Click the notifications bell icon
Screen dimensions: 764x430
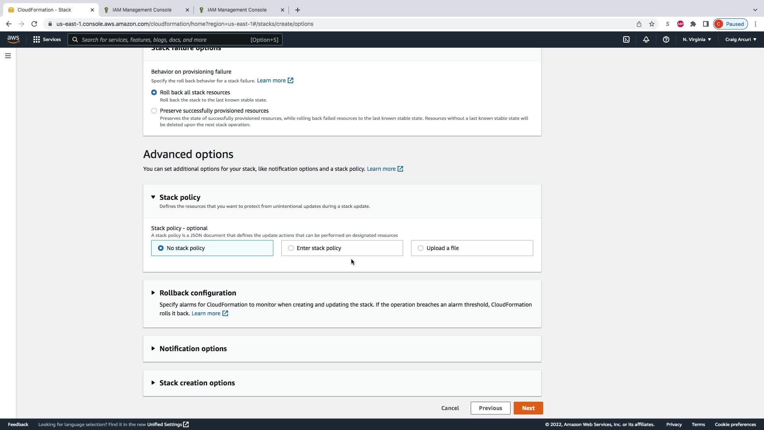point(646,39)
